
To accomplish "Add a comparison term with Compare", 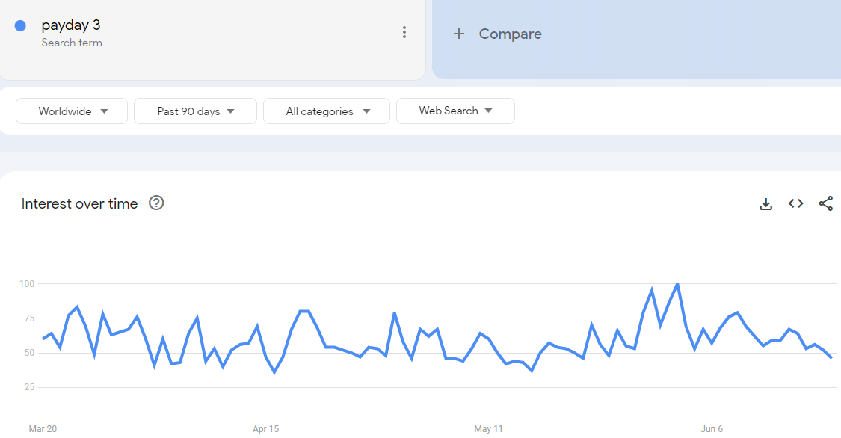I will tap(510, 34).
